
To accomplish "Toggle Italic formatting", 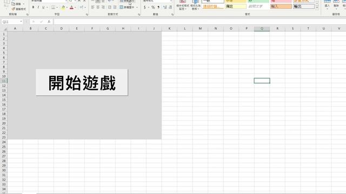I will click(x=38, y=7).
